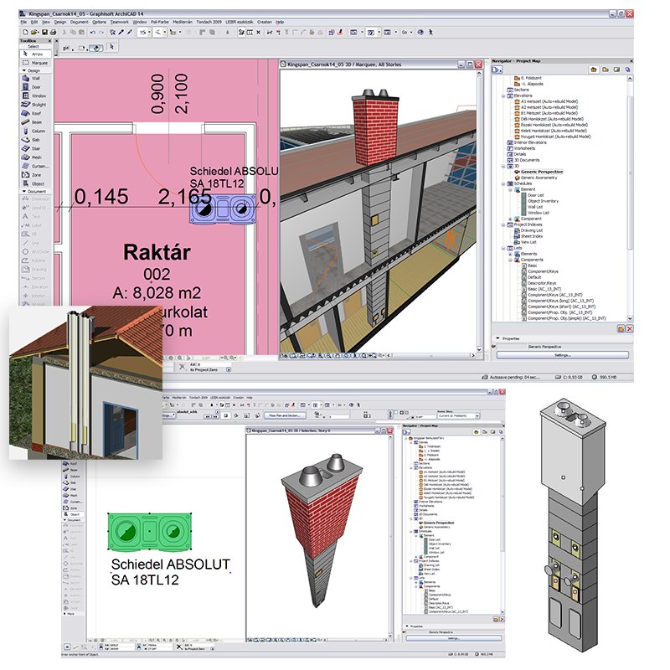This screenshot has height=670, width=670.
Task: Select Sheet Index in upper Navigator
Action: point(532,236)
